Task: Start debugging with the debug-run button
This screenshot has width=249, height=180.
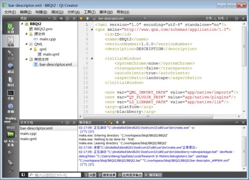Action: pyautogui.click(x=10, y=162)
